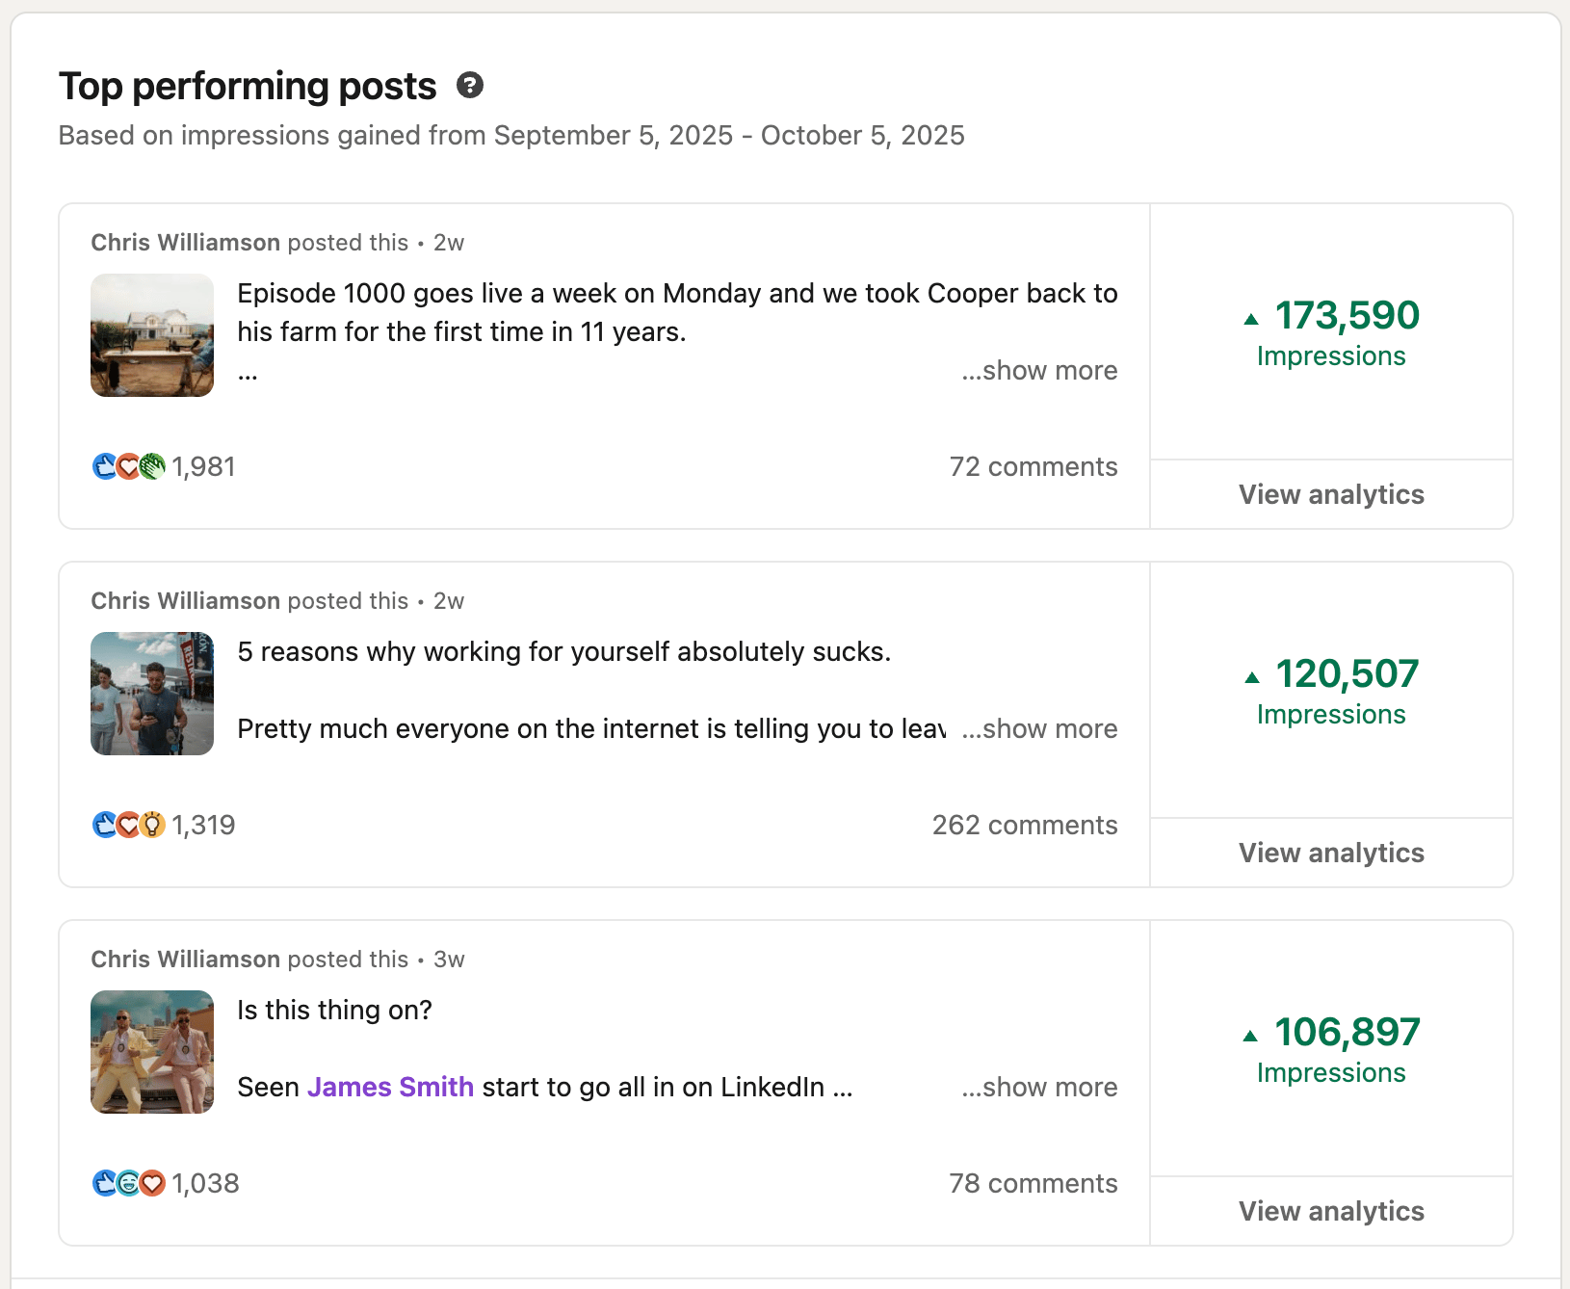The height and width of the screenshot is (1289, 1570).
Task: View analytics for the 106,897 impressions post
Action: 1331,1212
